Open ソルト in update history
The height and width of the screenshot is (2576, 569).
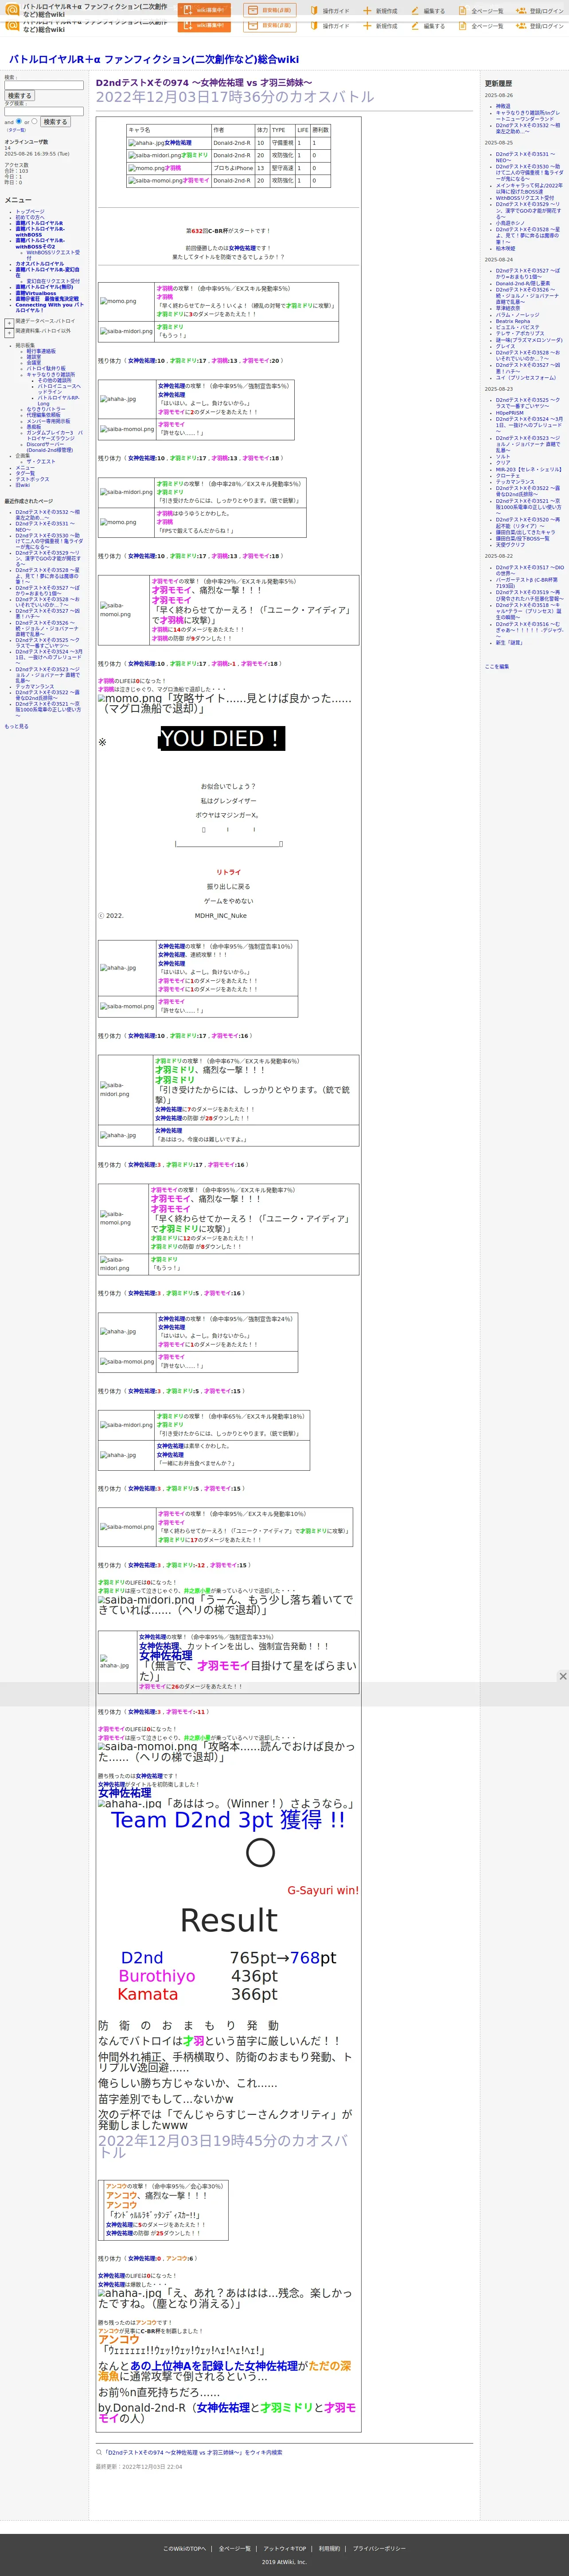[503, 457]
